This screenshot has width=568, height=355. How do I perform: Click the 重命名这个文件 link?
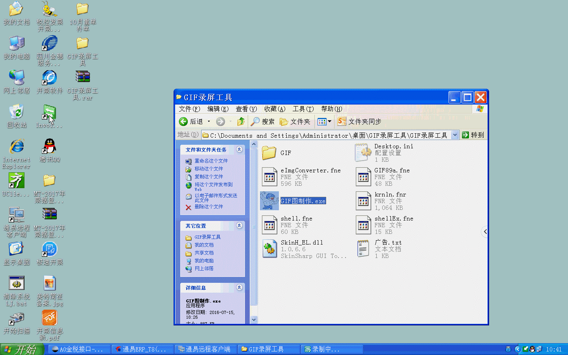coord(211,161)
